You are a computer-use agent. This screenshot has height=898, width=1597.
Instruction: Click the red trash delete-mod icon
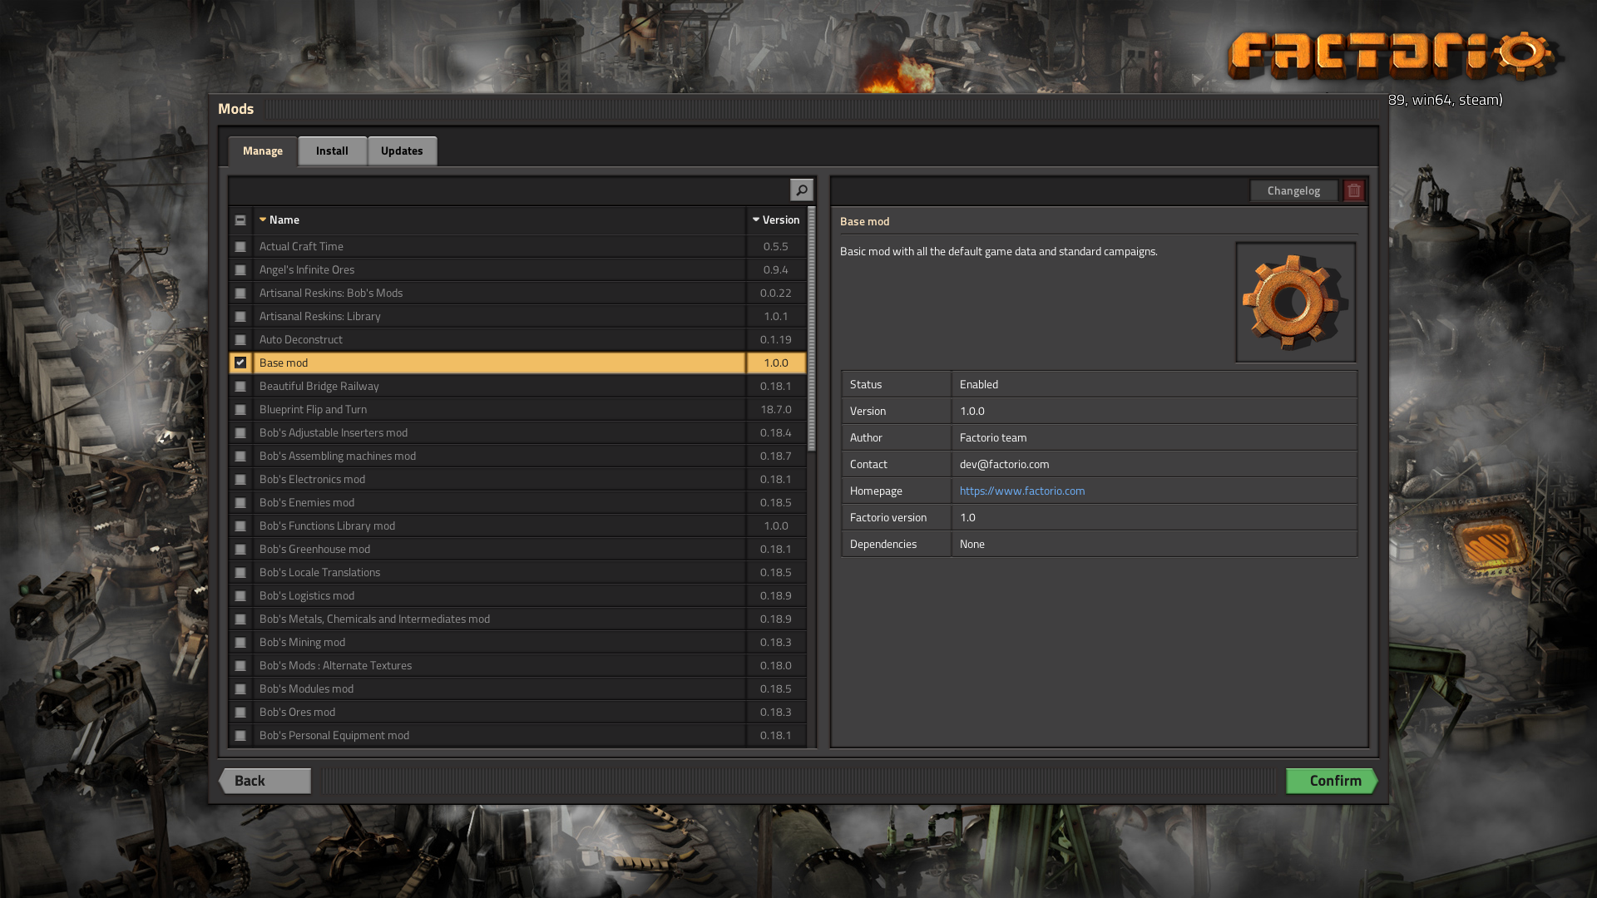1353,190
